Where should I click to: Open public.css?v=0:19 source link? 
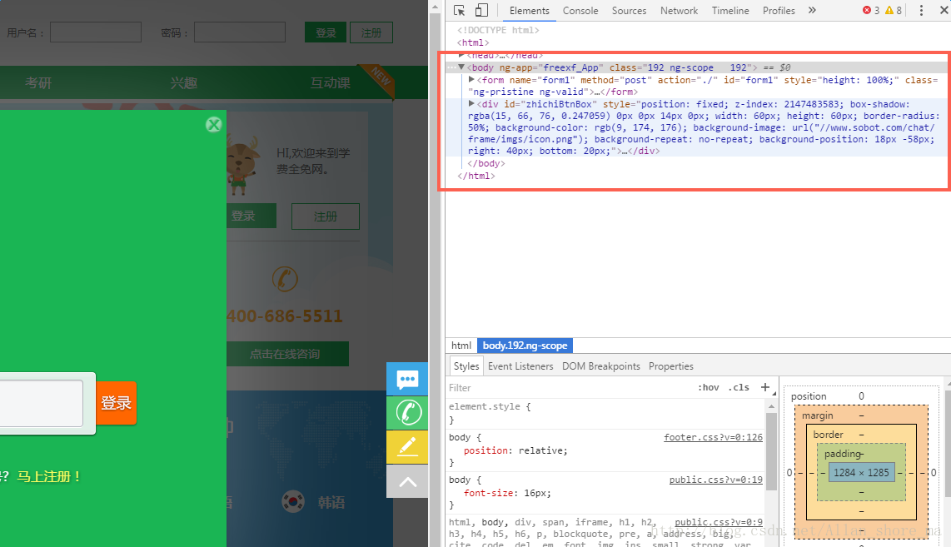(715, 480)
